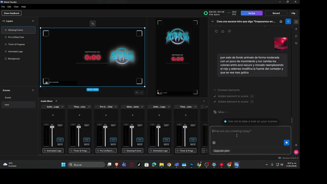Open Photoshop from the taskbar
This screenshot has height=184, width=327.
click(x=192, y=165)
